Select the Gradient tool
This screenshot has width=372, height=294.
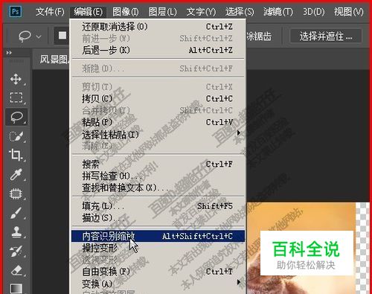16,289
